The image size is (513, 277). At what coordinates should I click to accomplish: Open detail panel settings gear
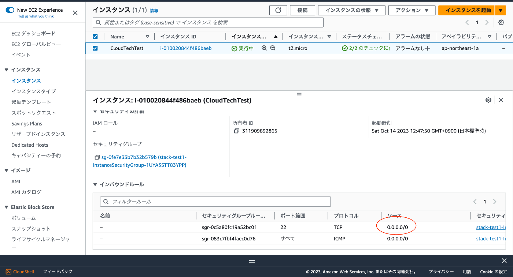(488, 100)
